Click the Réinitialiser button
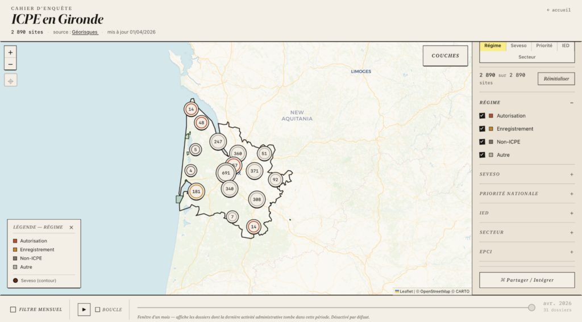The image size is (582, 322). [x=556, y=79]
